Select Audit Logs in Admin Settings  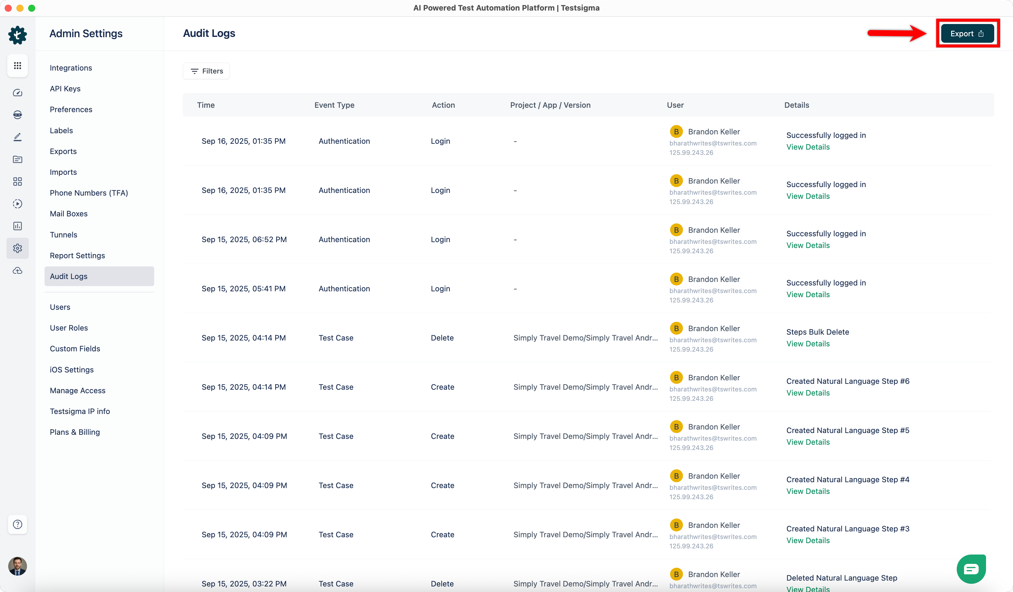68,276
